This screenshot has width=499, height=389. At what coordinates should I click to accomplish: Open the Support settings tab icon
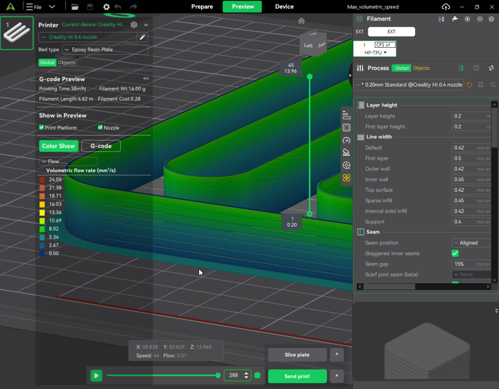click(x=346, y=153)
